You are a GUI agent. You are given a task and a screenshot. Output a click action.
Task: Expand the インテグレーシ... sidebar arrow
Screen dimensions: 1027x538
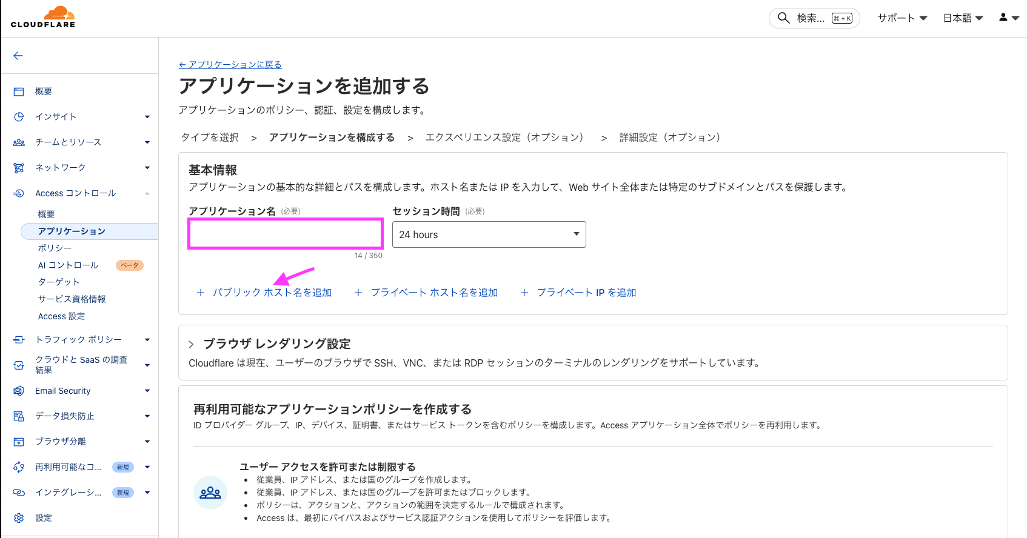click(x=147, y=493)
